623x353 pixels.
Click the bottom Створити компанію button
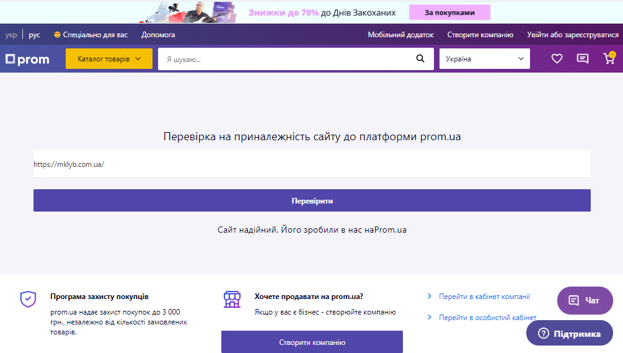pyautogui.click(x=312, y=342)
